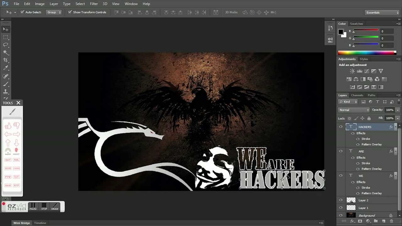Viewport: 402px width, 226px height.
Task: Select the Clone Stamp tool
Action: pyautogui.click(x=6, y=92)
